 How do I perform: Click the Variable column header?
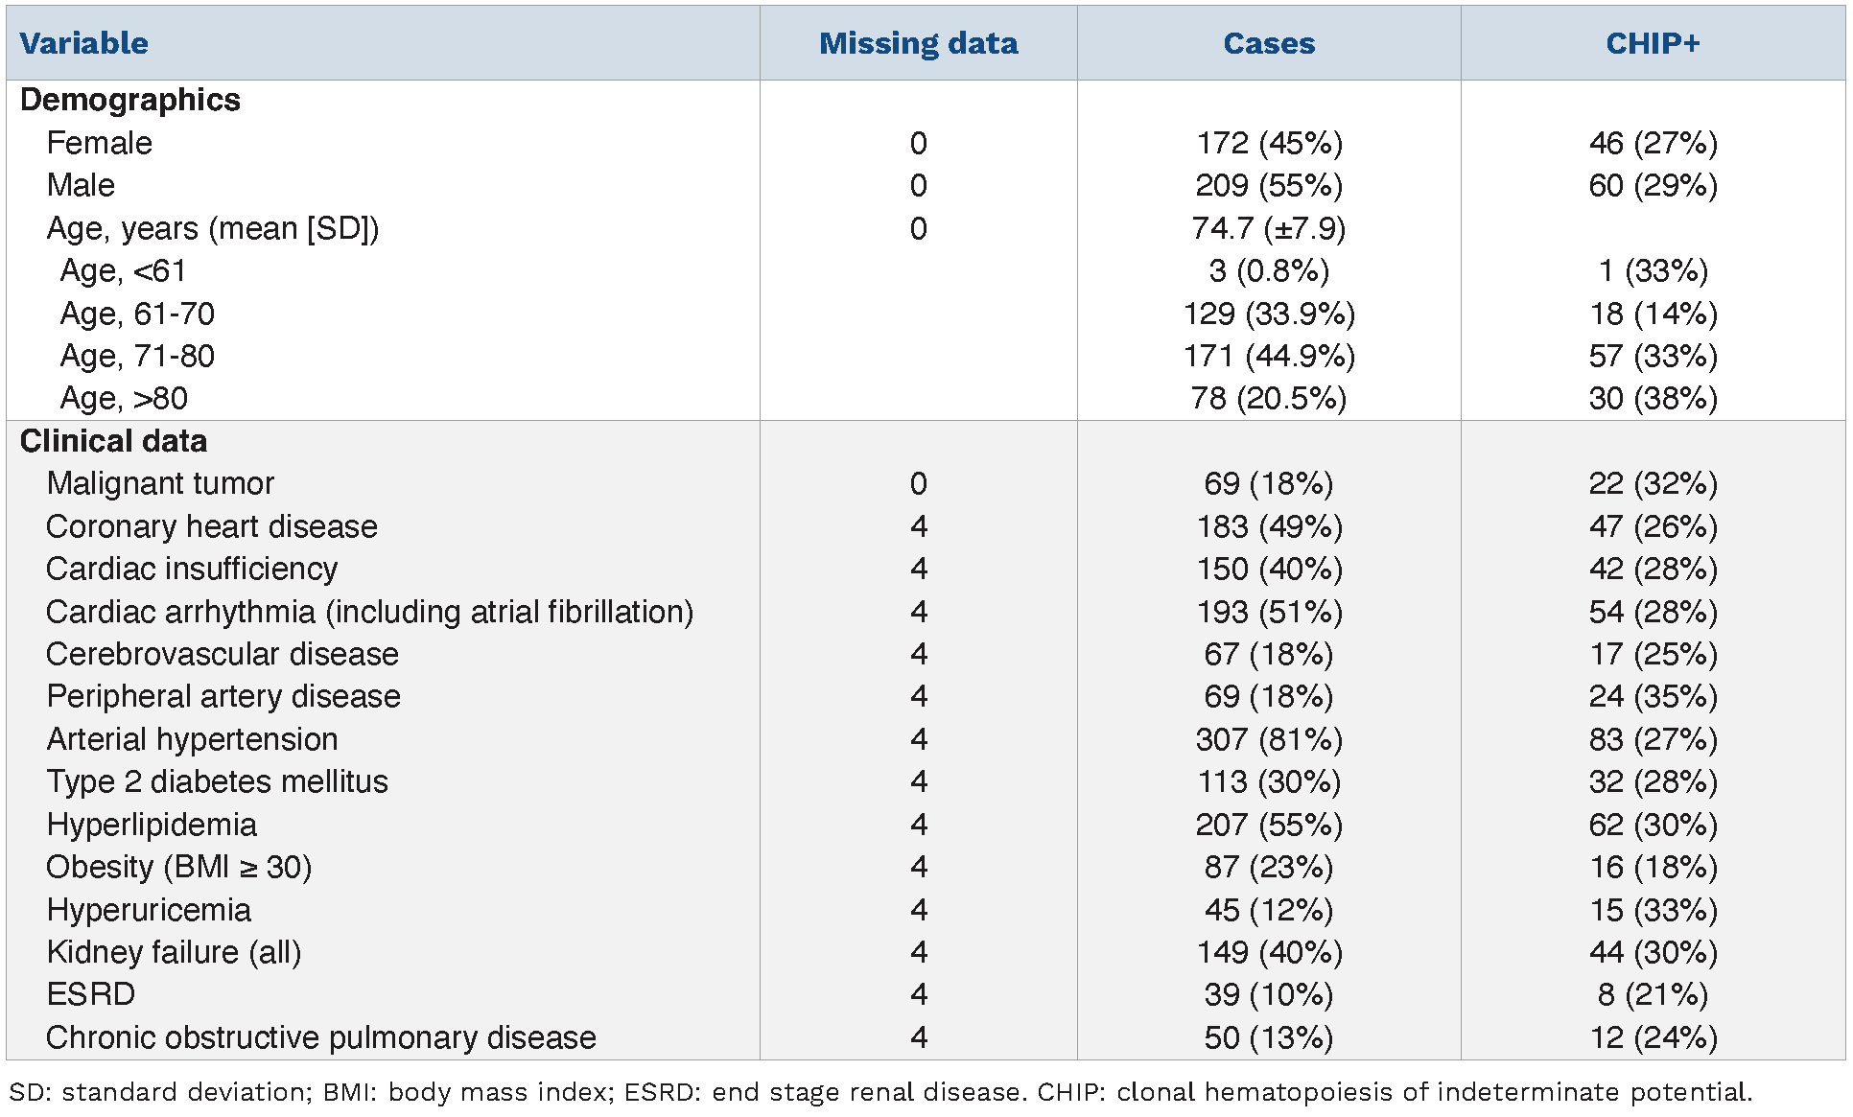(x=84, y=43)
